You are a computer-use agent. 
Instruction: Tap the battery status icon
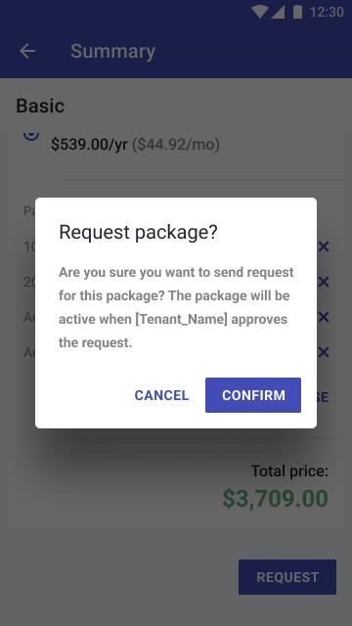(297, 12)
